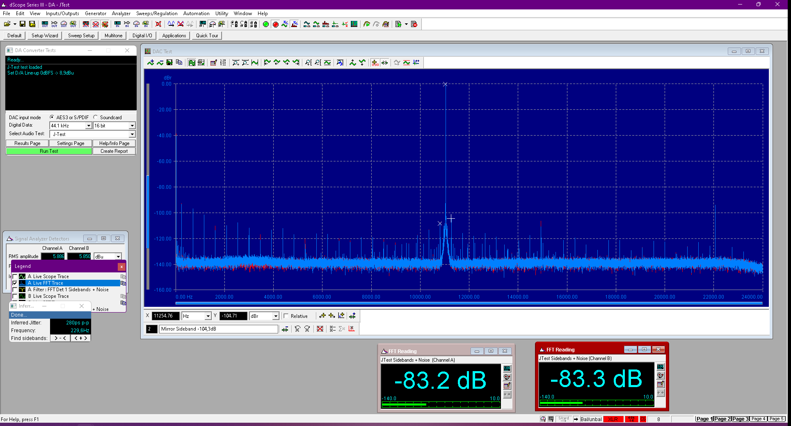The width and height of the screenshot is (791, 426).
Task: Click the X cursor value field 11254.76
Action: (166, 316)
